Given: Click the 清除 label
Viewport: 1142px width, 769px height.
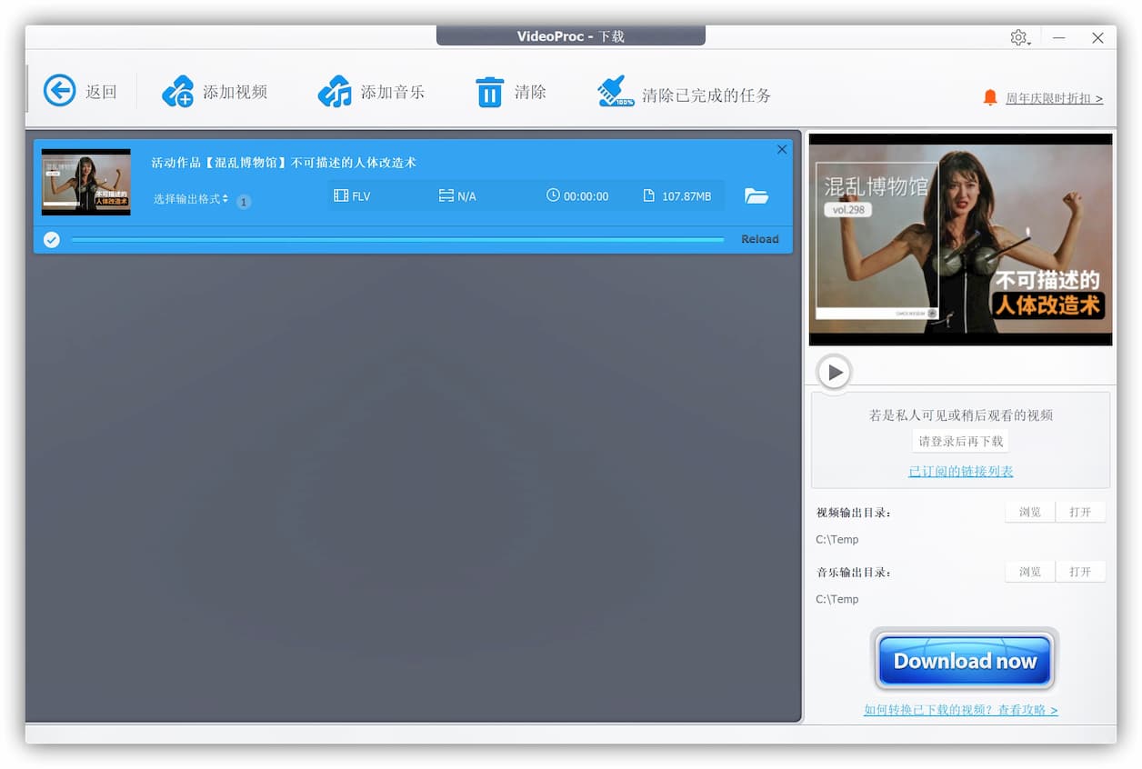Looking at the screenshot, I should (530, 92).
